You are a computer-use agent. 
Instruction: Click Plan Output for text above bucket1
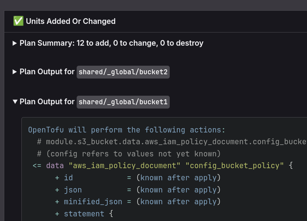point(47,102)
